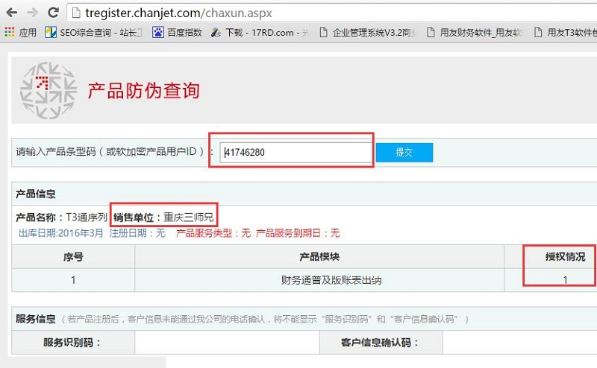The height and width of the screenshot is (368, 597).
Task: Open the 企业管理系统V3.2 bookmark
Action: click(367, 33)
